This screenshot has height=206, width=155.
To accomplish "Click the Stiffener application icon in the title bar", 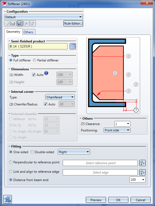I will (x=5, y=4).
